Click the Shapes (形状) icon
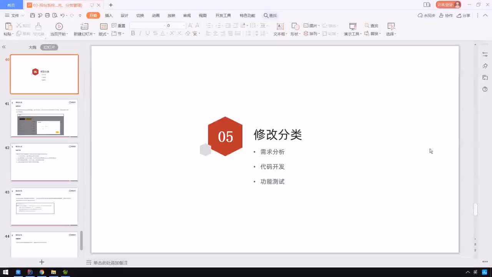 [x=295, y=26]
